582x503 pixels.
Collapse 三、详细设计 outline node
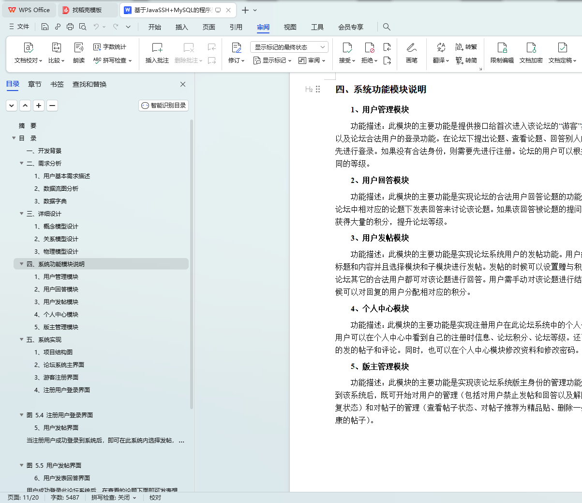22,213
